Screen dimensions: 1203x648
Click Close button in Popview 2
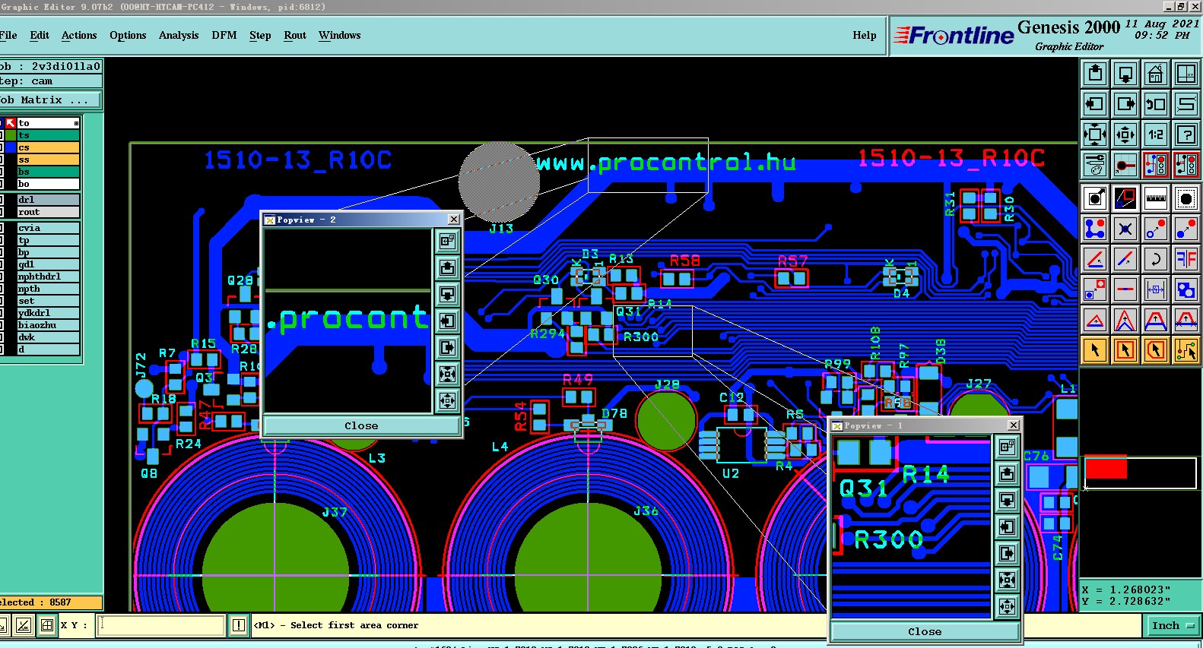click(x=361, y=426)
